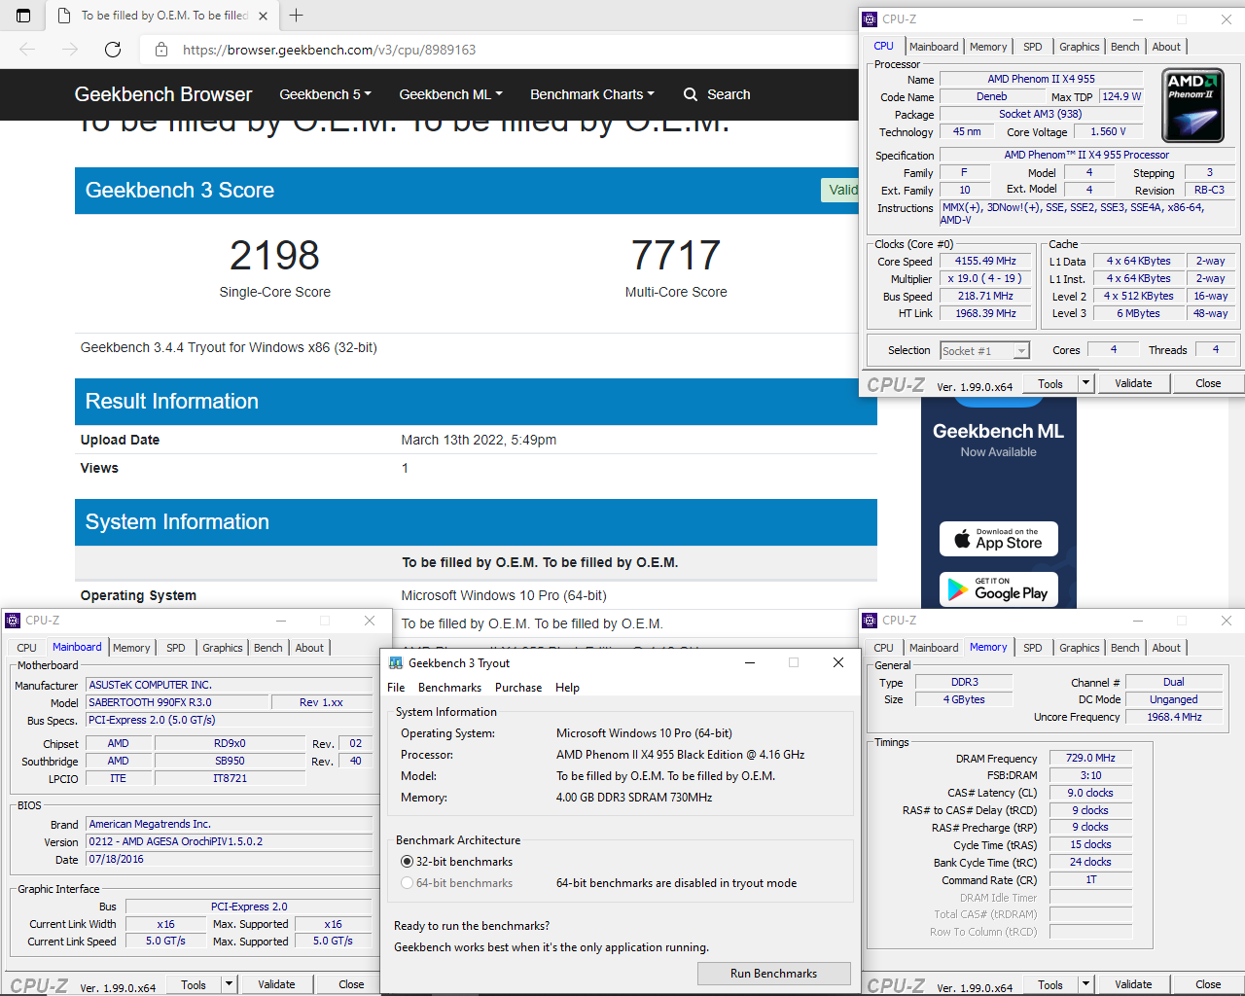
Task: Click the site padlock icon in the address bar
Action: (x=161, y=50)
